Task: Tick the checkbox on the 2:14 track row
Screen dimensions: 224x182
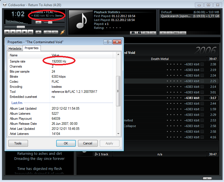Action: [x=202, y=87]
